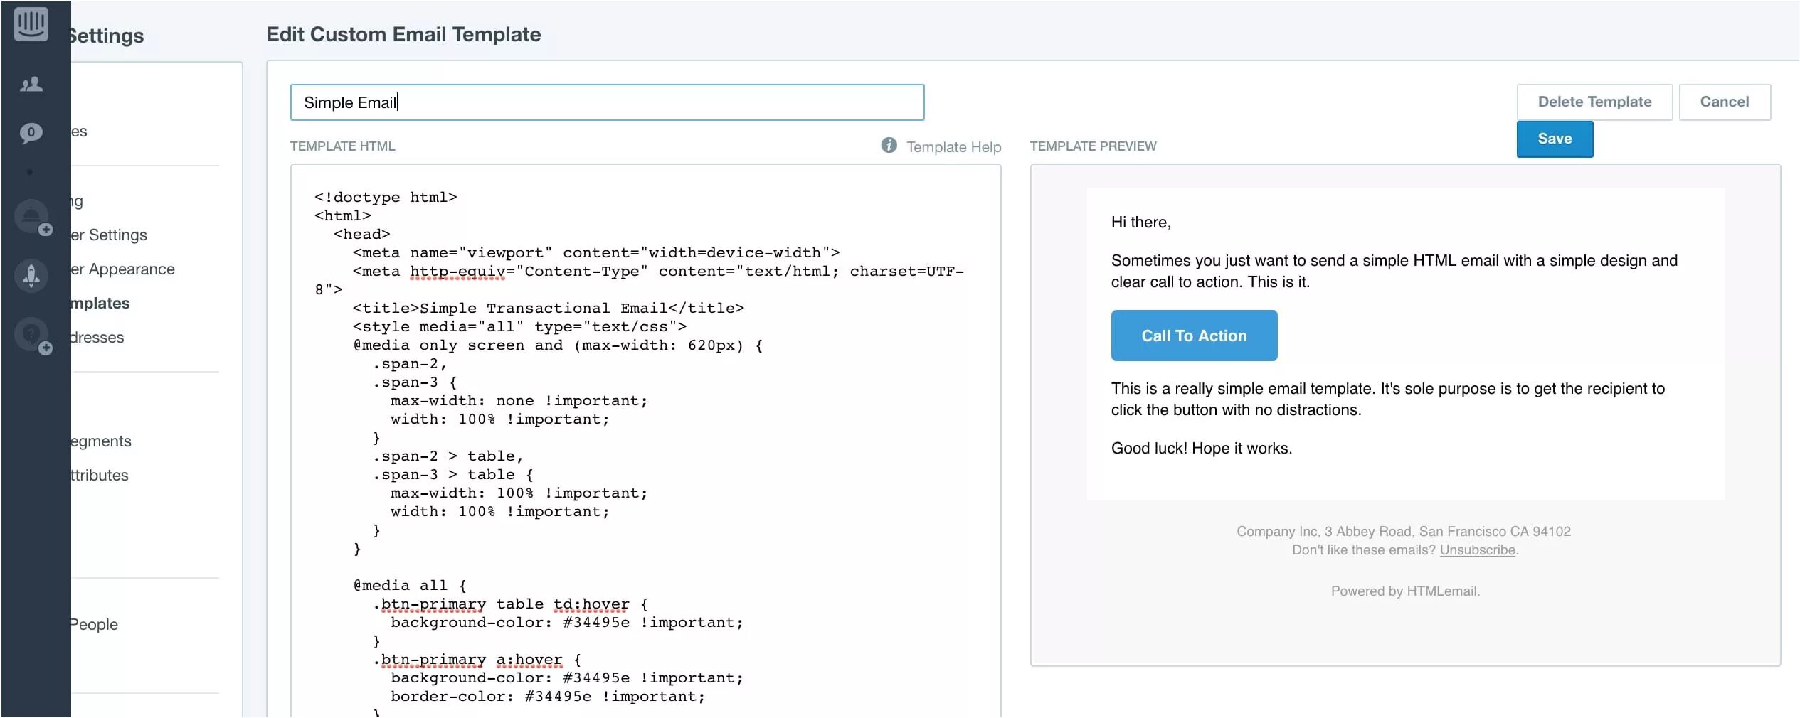Click the Unsubscribe link in preview
Viewport: 1800px width, 718px height.
[x=1477, y=550]
